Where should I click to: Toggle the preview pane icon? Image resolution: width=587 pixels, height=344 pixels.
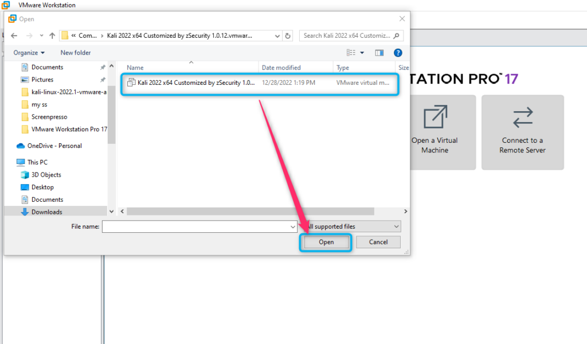point(379,53)
